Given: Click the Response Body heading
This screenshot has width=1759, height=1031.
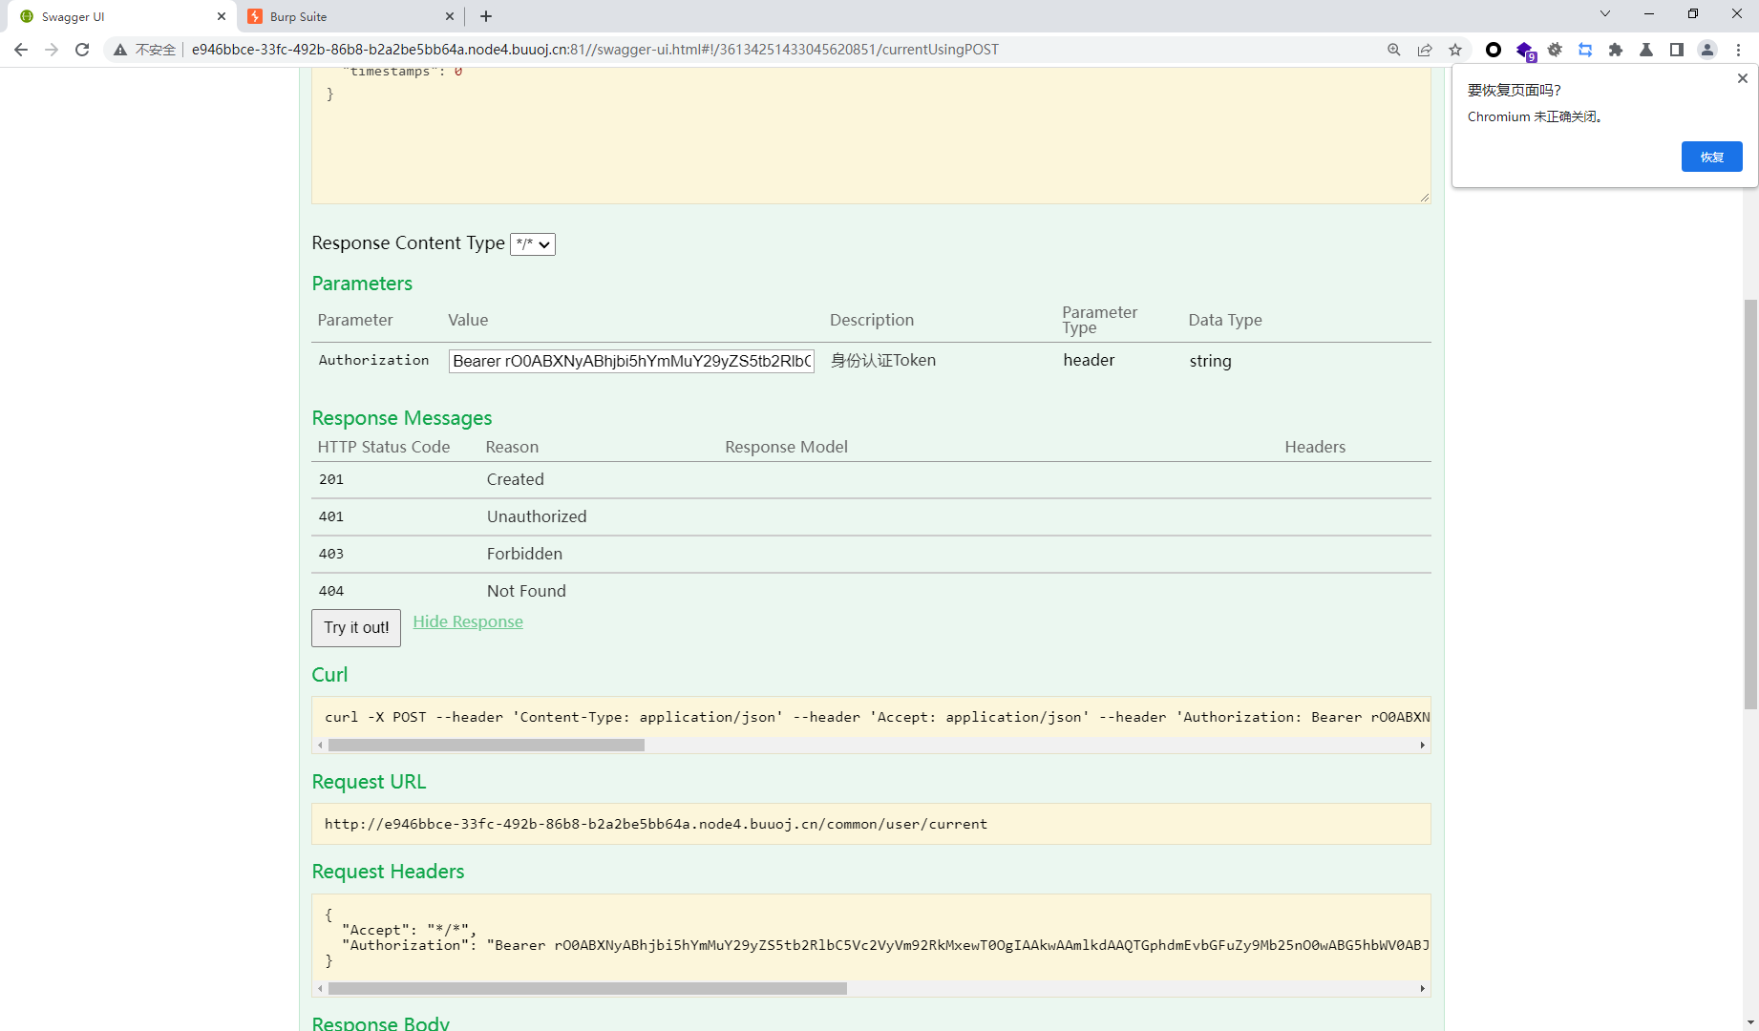Looking at the screenshot, I should 380,1022.
